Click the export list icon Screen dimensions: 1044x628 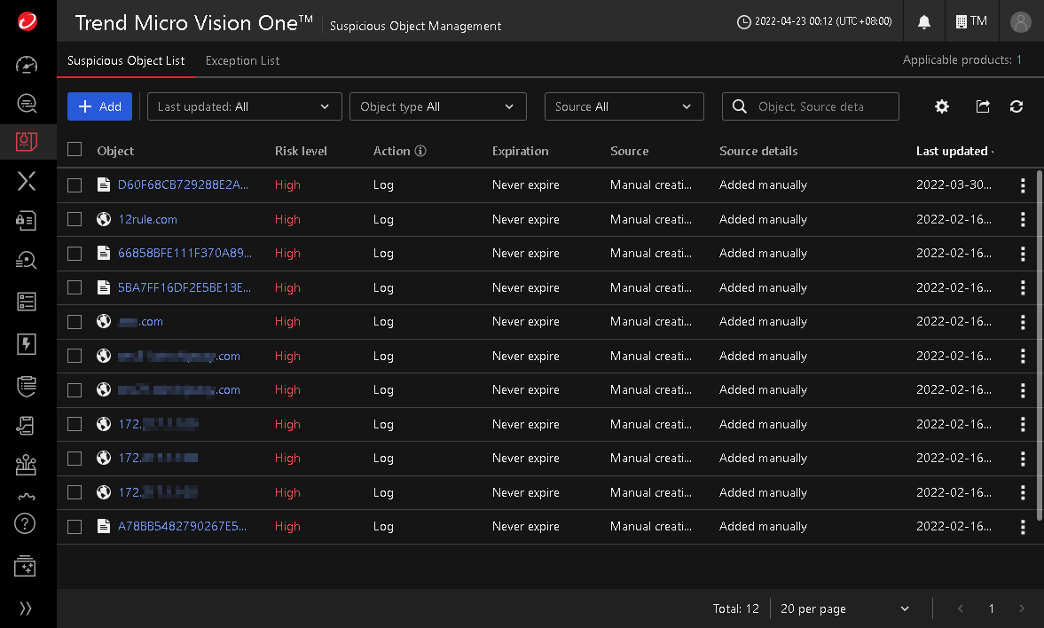pyautogui.click(x=983, y=106)
